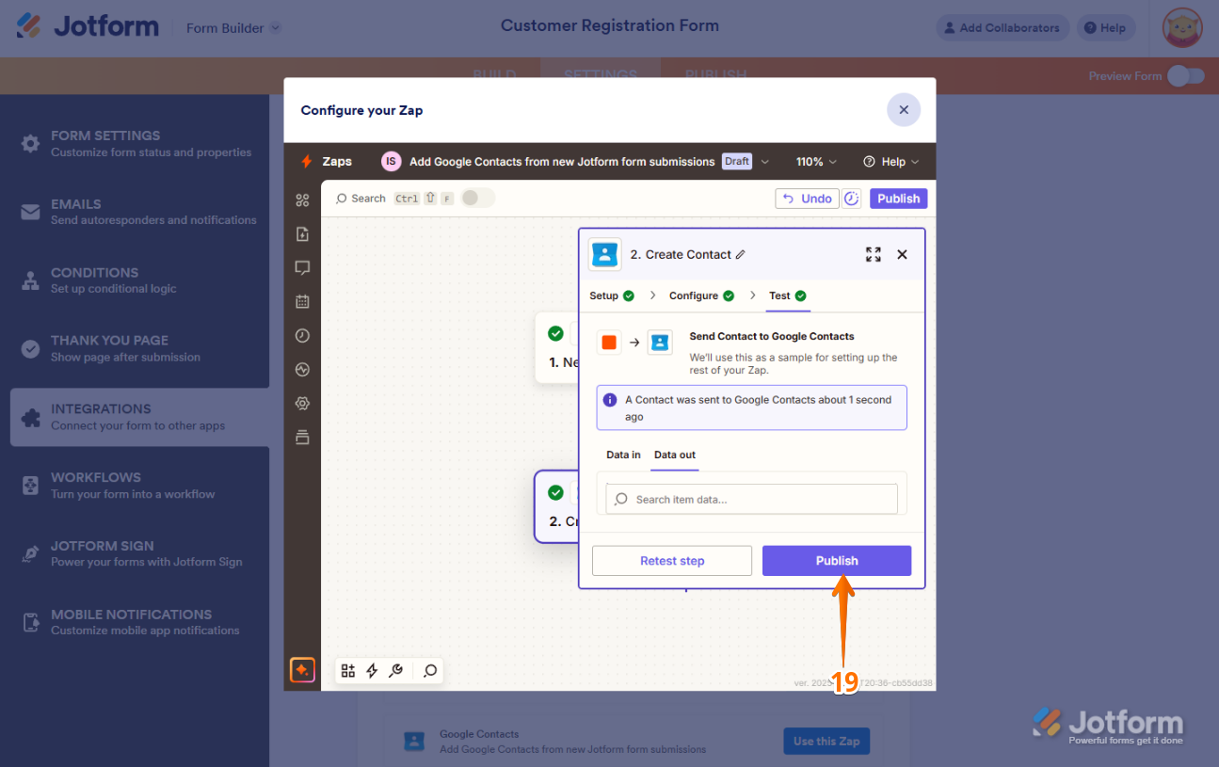Click the '2. Create Contact' step title
Image resolution: width=1219 pixels, height=767 pixels.
pyautogui.click(x=681, y=254)
